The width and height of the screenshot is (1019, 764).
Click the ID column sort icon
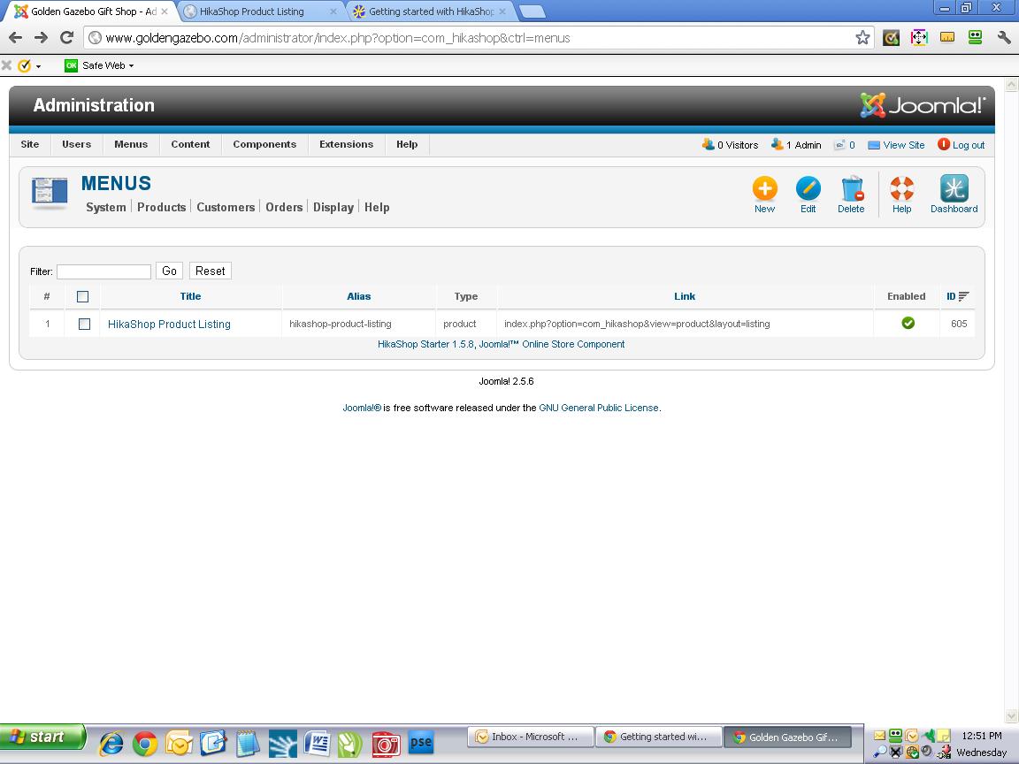tap(964, 296)
